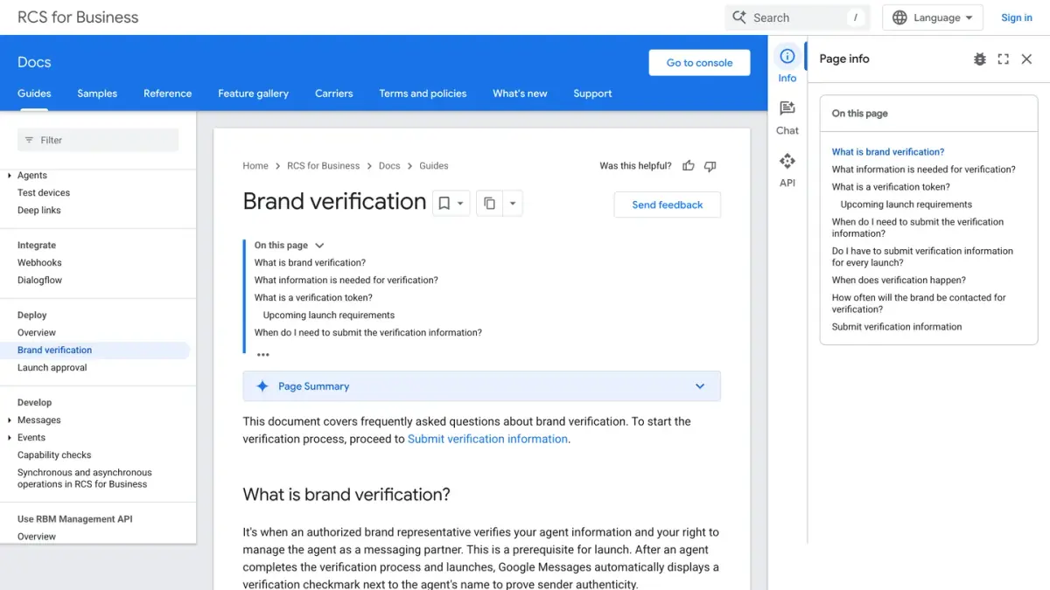Screen dimensions: 1050x590
Task: Click the RCS for Business breadcrumb
Action: 324,166
